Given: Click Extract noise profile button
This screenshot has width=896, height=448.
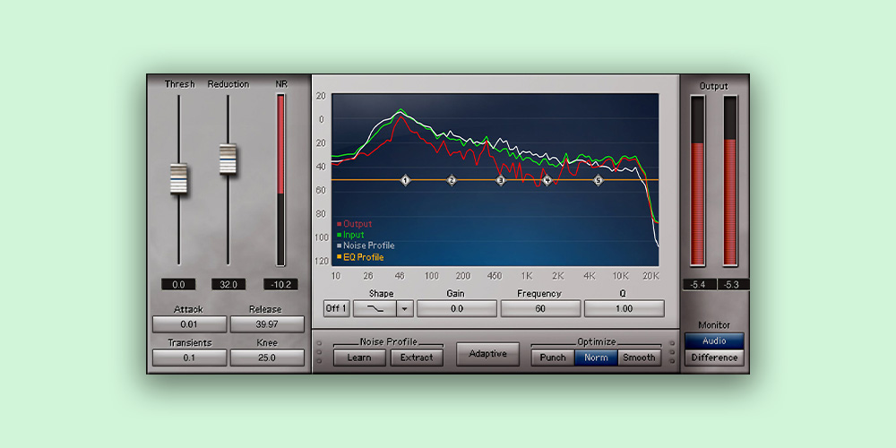Looking at the screenshot, I should point(416,358).
